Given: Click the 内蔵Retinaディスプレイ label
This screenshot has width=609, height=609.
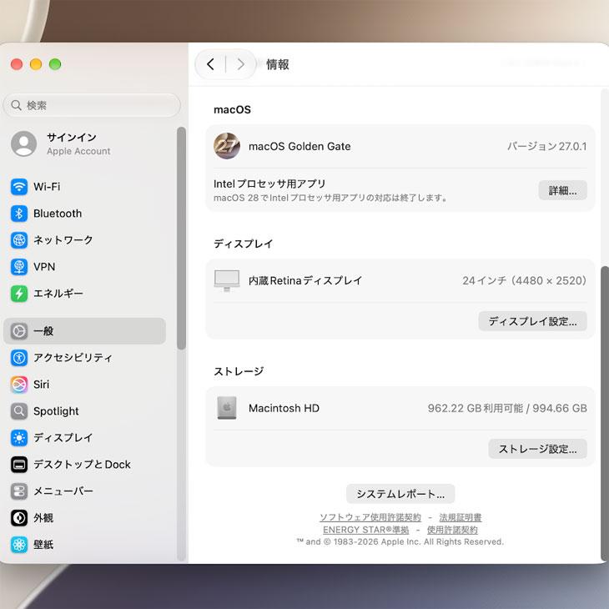Looking at the screenshot, I should (x=305, y=280).
